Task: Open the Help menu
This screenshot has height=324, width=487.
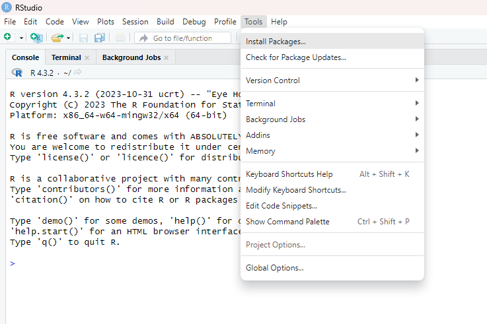Action: (x=279, y=22)
